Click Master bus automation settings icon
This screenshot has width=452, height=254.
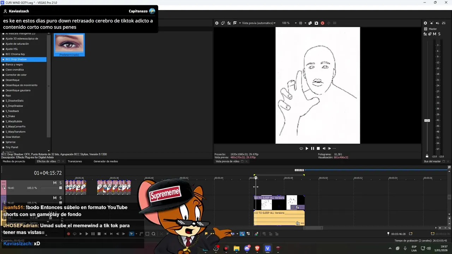(x=430, y=34)
